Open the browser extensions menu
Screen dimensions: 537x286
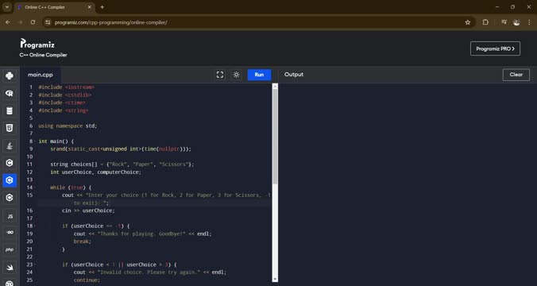pyautogui.click(x=485, y=22)
